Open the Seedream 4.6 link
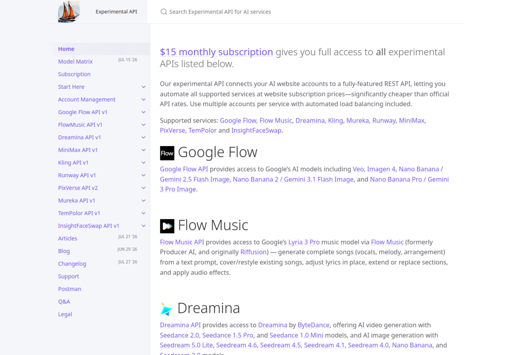This screenshot has height=355, width=506. (237, 345)
